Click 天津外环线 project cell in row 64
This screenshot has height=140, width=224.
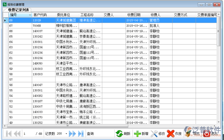[91, 42]
